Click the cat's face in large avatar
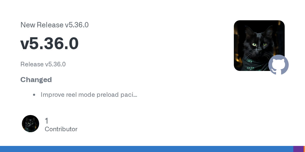305x152 pixels. tap(259, 45)
